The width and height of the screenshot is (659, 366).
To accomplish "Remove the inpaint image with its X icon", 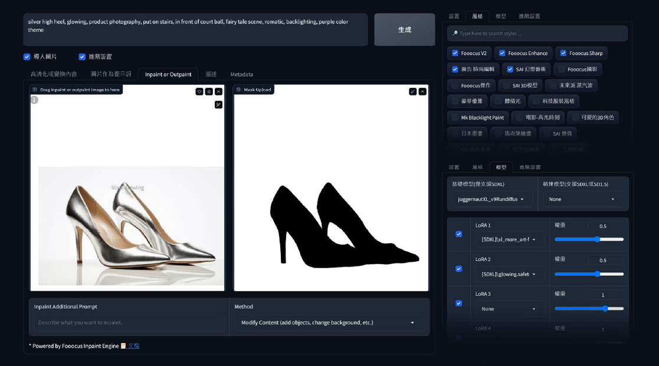I will point(218,91).
